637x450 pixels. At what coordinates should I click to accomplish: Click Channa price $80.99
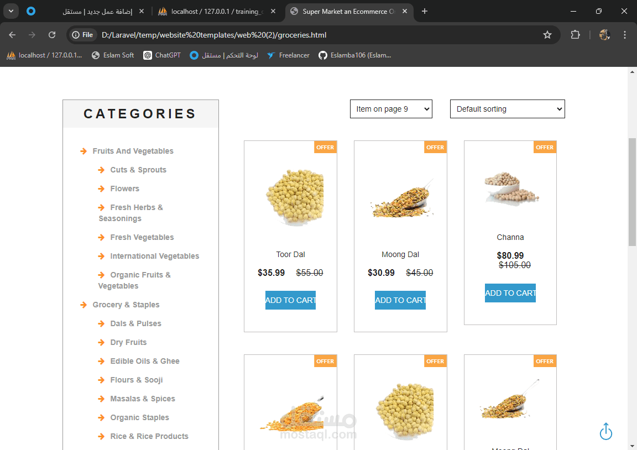click(x=510, y=255)
